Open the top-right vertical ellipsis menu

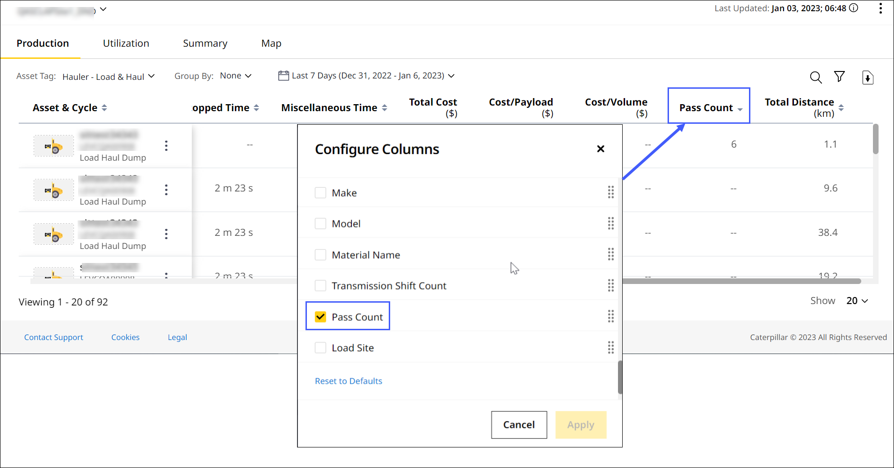880,8
